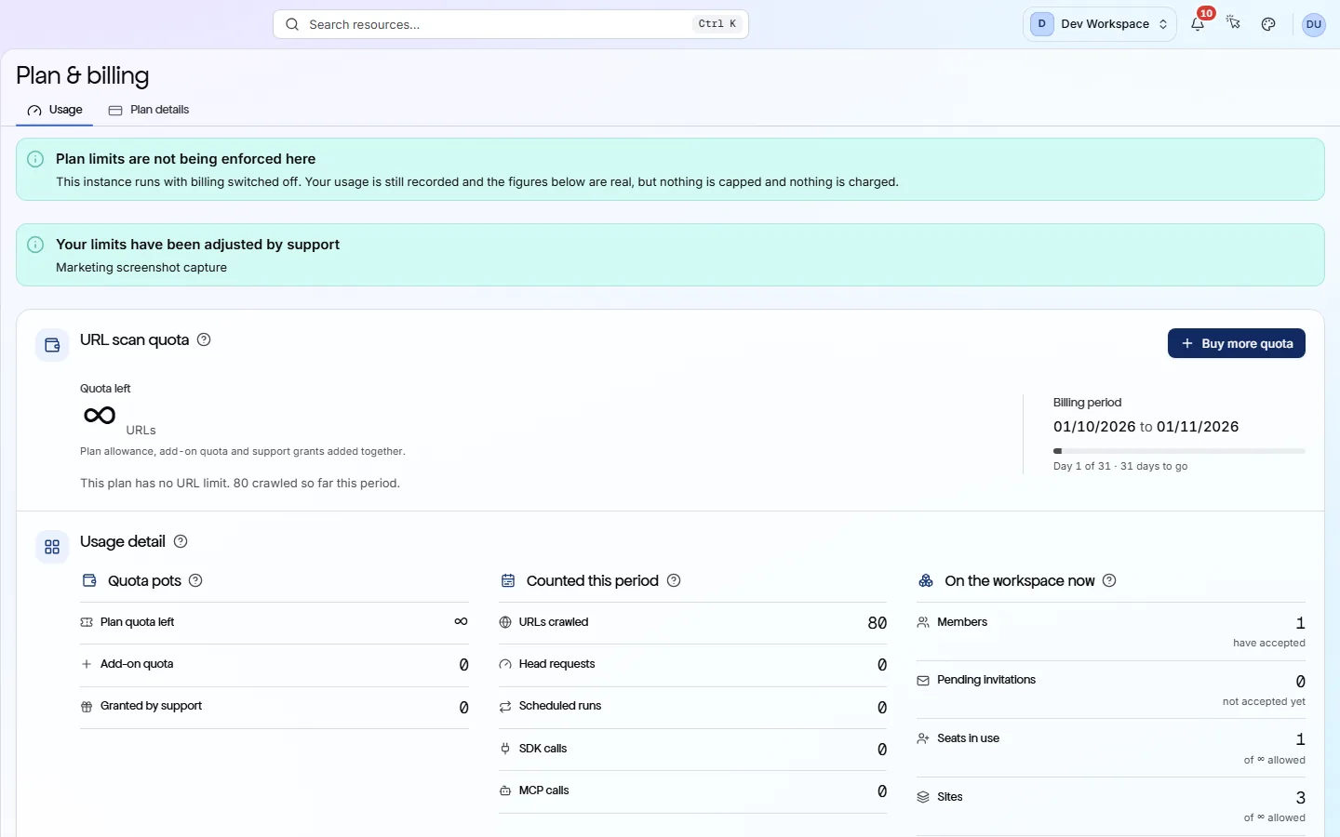
Task: Click the info icon in support adjusted banner
Action: click(35, 245)
